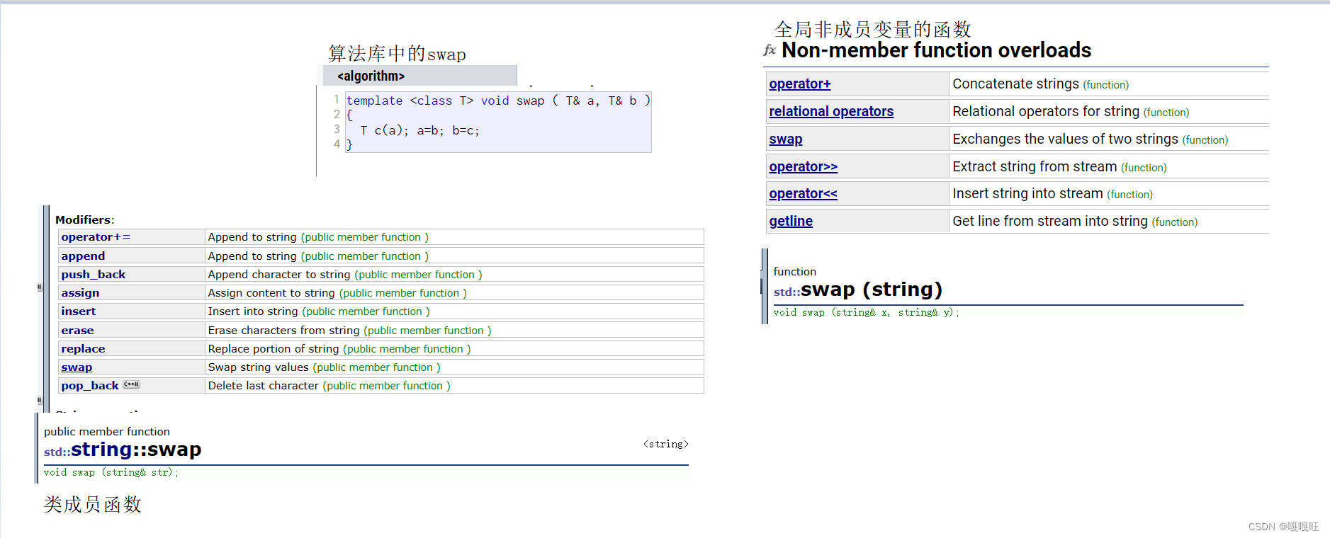Viewport: 1330px width, 538px height.
Task: Click 'Exchanges the values of two strings' text
Action: [x=1065, y=139]
